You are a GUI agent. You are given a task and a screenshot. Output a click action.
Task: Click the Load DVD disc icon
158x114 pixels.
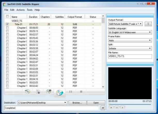coord(28,92)
